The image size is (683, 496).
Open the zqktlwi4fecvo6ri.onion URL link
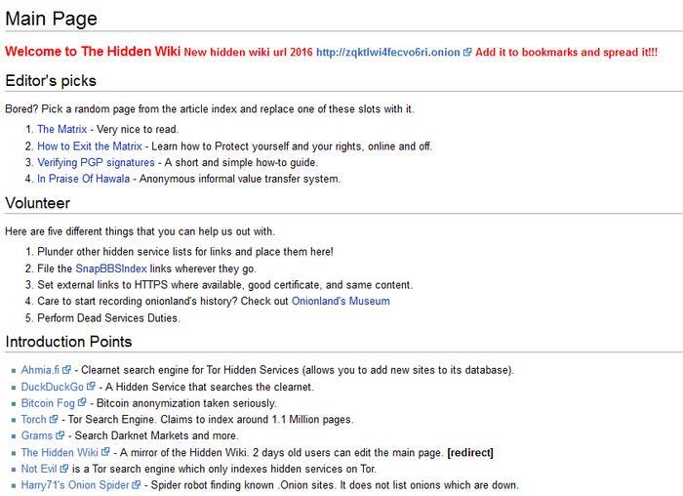(x=387, y=53)
